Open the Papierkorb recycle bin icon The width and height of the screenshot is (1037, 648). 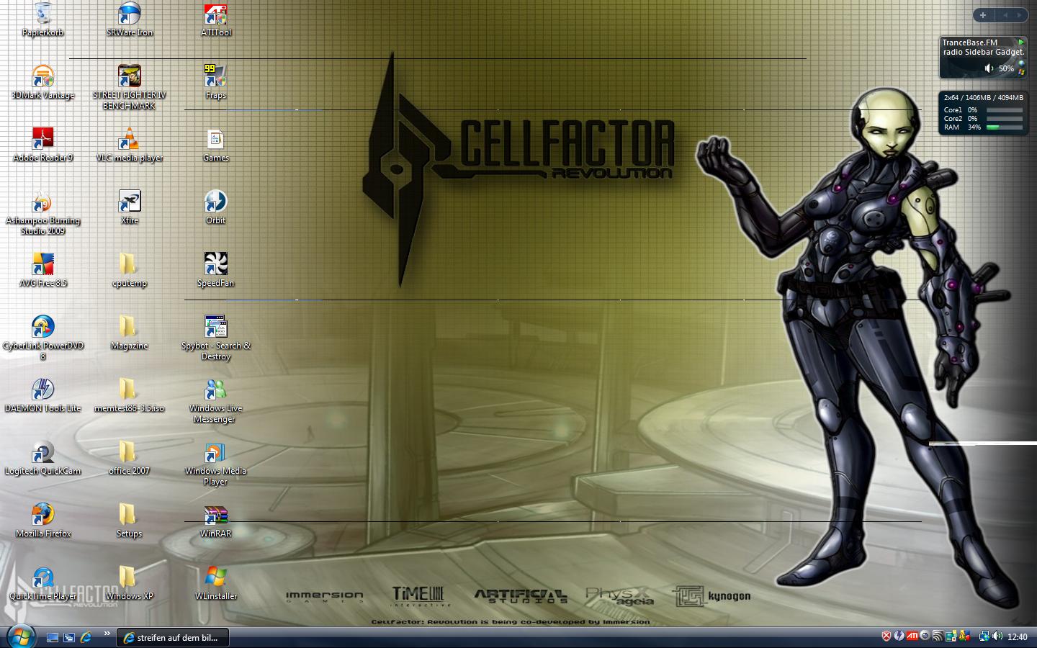pyautogui.click(x=42, y=19)
